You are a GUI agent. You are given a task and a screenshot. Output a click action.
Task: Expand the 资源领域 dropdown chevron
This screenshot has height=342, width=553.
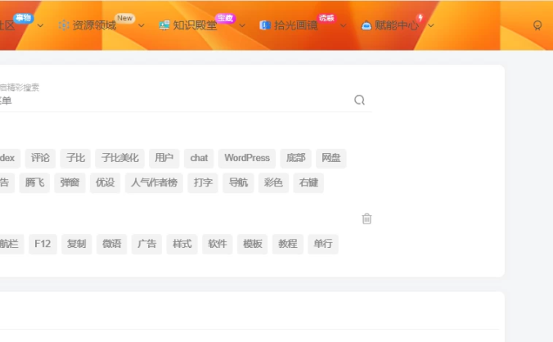142,25
